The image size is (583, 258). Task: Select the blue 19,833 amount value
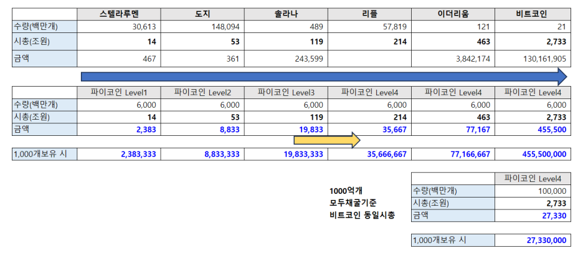pos(287,130)
